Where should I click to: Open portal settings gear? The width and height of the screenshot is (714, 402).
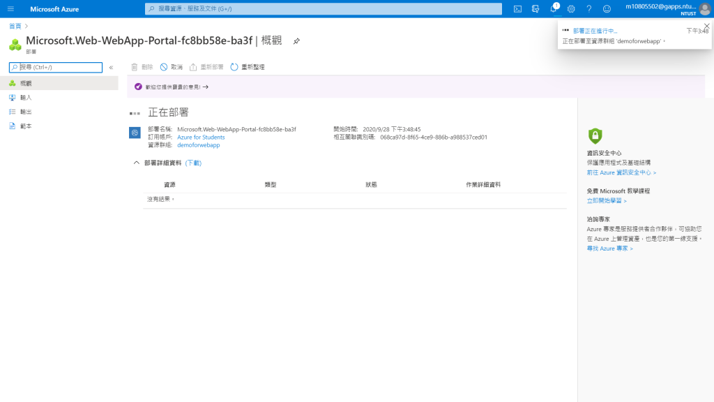[571, 8]
